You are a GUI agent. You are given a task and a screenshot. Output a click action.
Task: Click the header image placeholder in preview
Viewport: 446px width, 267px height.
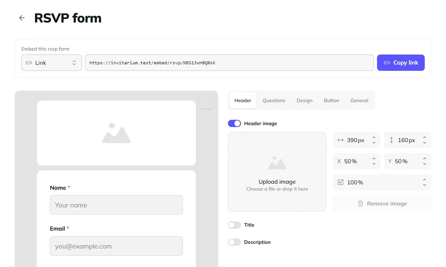pos(116,133)
